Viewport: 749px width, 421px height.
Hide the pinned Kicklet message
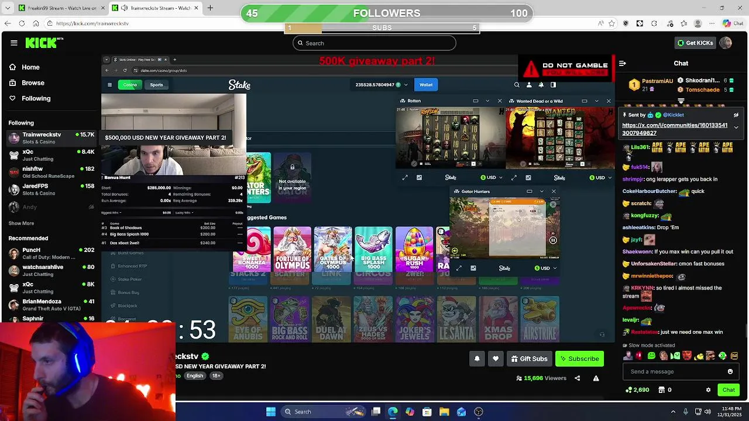736,115
